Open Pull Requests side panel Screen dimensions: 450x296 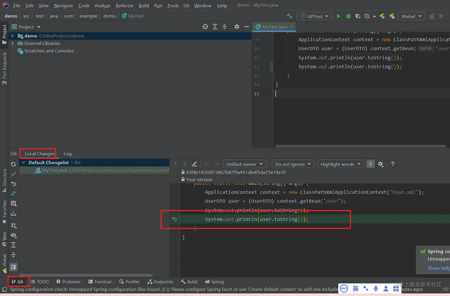(4, 68)
